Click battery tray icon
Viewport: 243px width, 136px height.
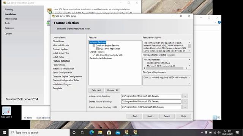click(210, 133)
